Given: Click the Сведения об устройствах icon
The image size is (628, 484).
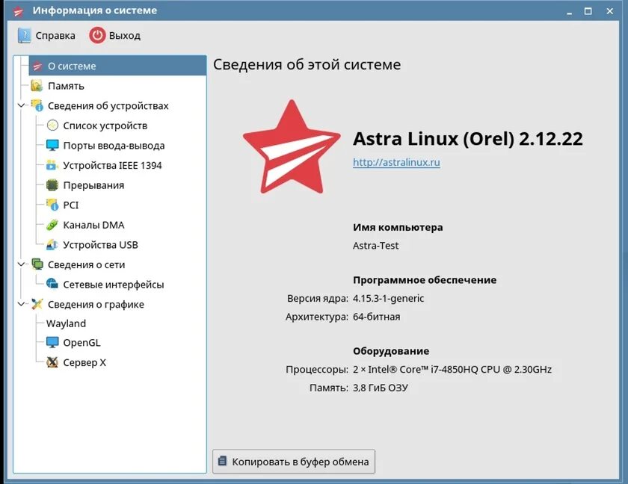Looking at the screenshot, I should (x=37, y=105).
